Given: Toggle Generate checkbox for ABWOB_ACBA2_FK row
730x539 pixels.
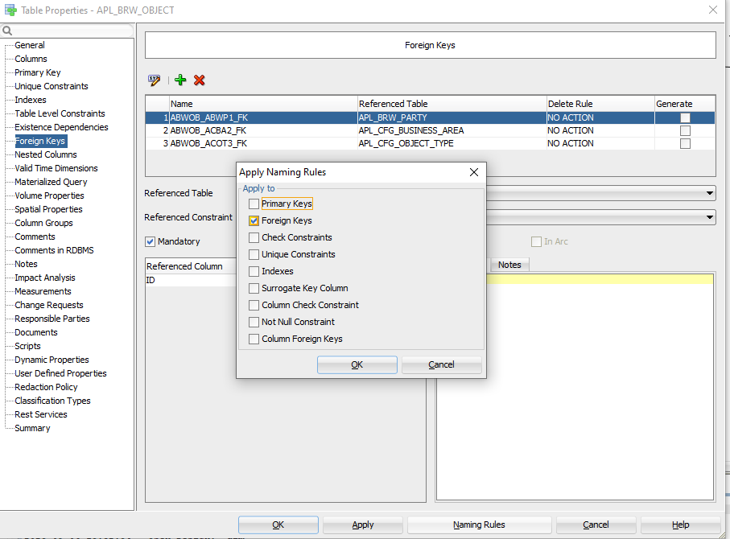Looking at the screenshot, I should tap(685, 130).
